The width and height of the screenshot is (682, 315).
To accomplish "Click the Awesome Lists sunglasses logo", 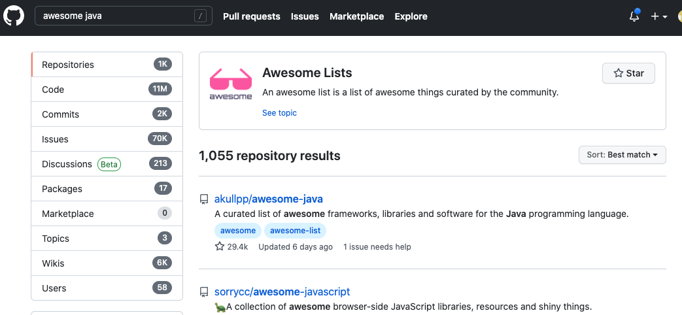I will pyautogui.click(x=231, y=84).
